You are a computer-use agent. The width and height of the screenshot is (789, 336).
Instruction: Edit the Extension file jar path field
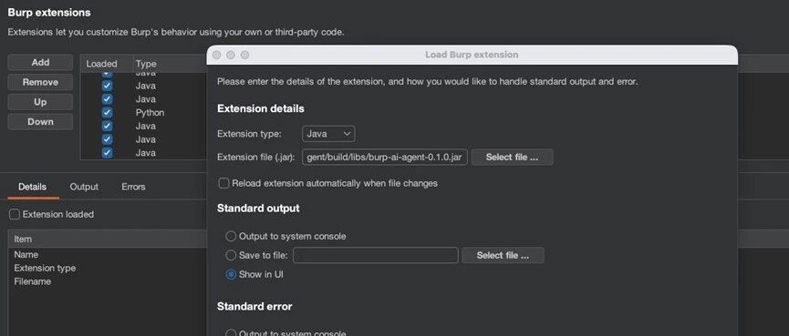pyautogui.click(x=384, y=158)
